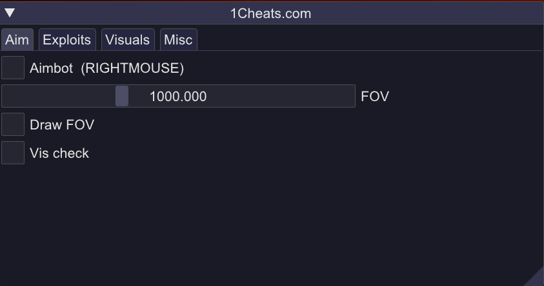Enable the Aimbot checkbox
544x286 pixels.
click(x=13, y=68)
